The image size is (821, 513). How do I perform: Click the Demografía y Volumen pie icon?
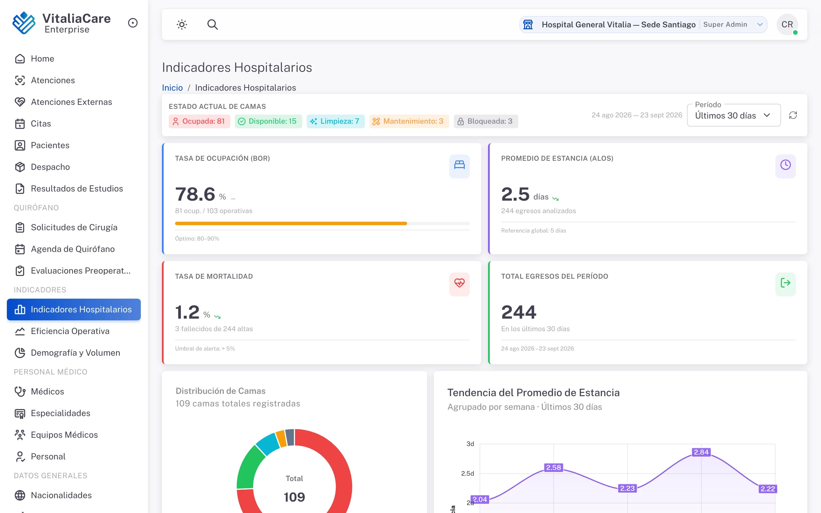point(20,353)
